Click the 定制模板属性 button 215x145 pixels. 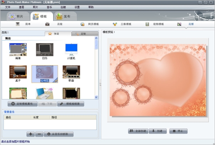22,104
